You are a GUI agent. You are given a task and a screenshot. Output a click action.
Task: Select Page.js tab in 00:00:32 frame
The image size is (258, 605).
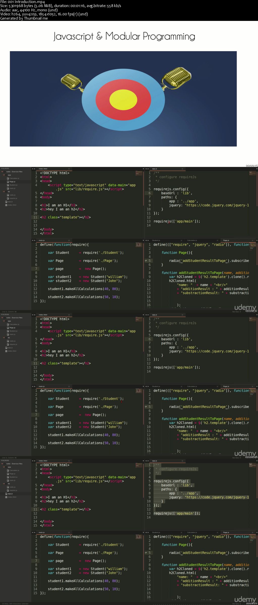click(238, 240)
